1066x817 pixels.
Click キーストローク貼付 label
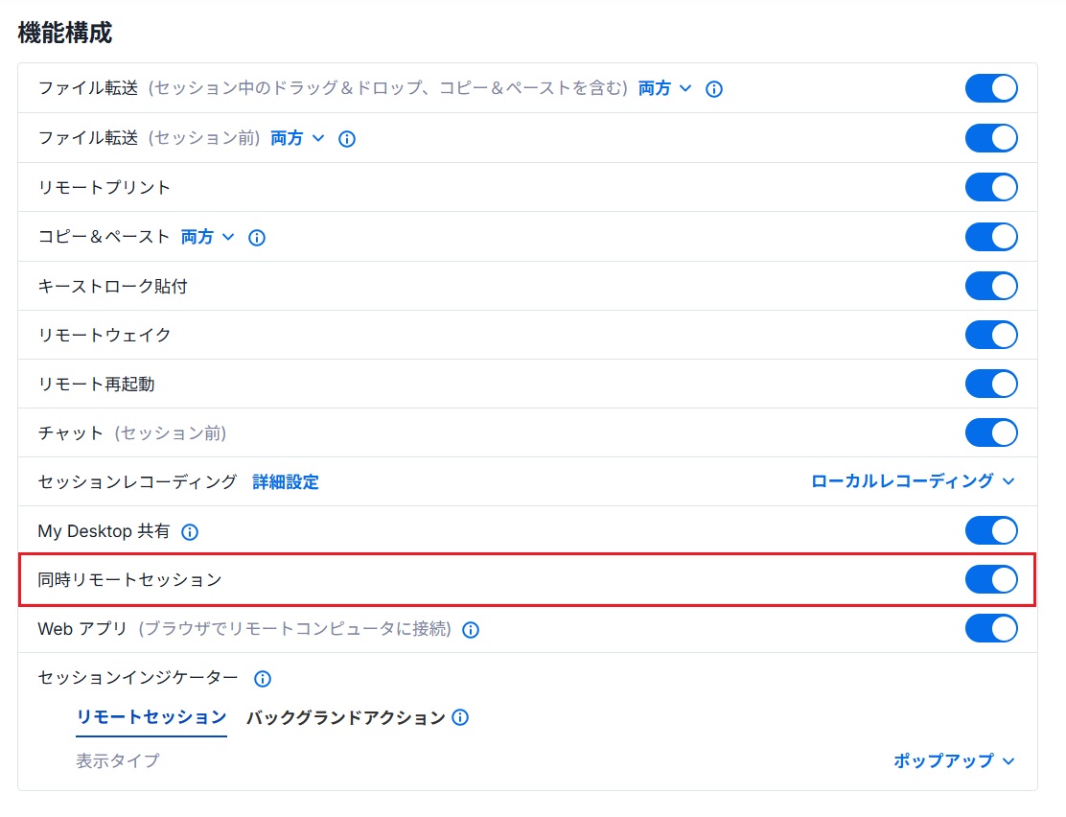pyautogui.click(x=113, y=287)
